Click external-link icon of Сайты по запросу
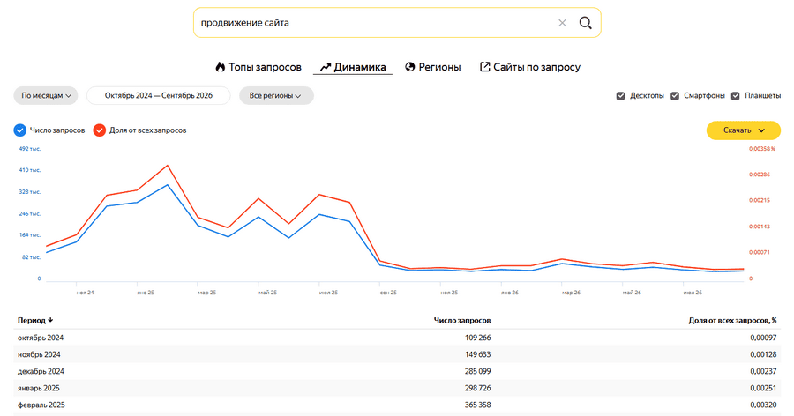 [x=484, y=67]
